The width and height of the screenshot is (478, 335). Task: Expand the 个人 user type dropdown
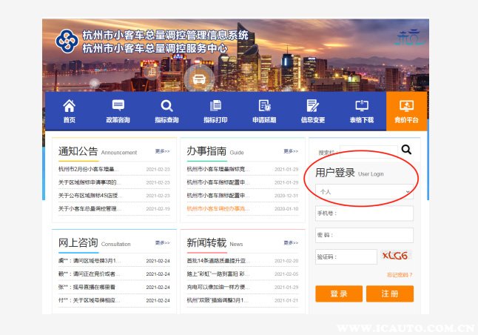click(x=363, y=191)
